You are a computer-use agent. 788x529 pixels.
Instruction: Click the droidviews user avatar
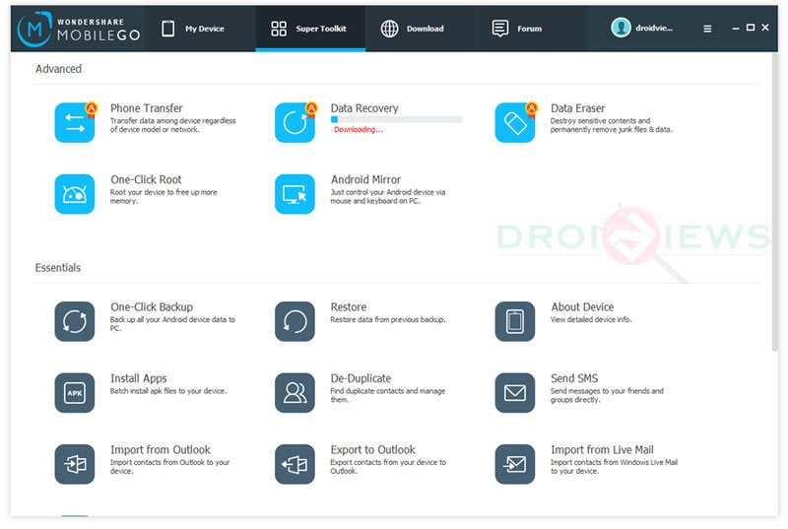pyautogui.click(x=621, y=28)
